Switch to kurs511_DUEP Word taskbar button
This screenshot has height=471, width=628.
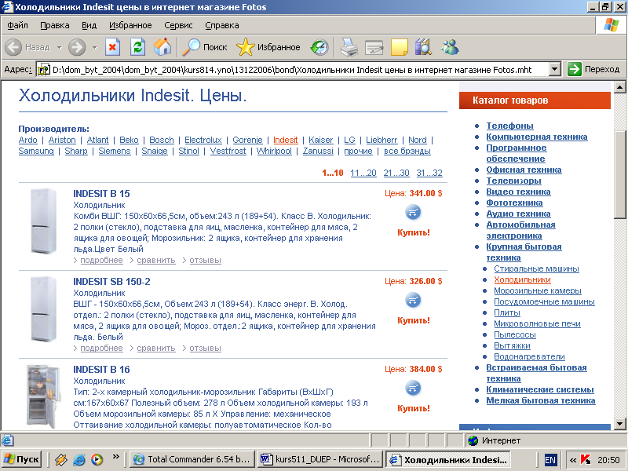319,459
